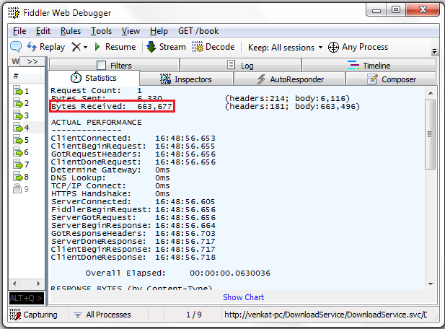The height and width of the screenshot is (329, 445).
Task: Toggle Capturing in status bar
Action: [33, 315]
